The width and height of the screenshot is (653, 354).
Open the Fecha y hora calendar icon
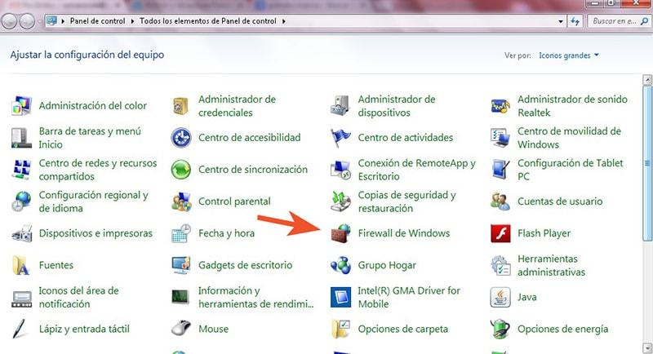pos(180,233)
